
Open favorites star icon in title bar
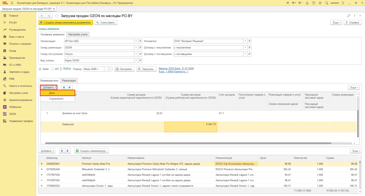[x=320, y=3]
